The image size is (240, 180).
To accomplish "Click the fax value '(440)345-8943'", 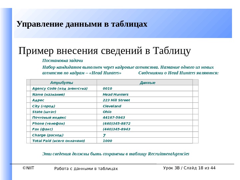I will point(117,129).
